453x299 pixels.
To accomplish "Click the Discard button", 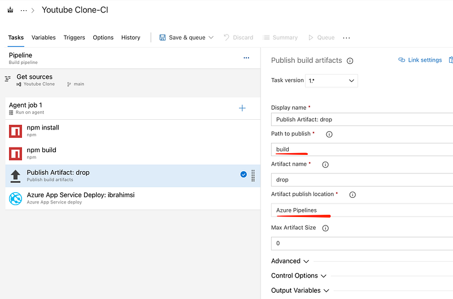I will click(238, 38).
